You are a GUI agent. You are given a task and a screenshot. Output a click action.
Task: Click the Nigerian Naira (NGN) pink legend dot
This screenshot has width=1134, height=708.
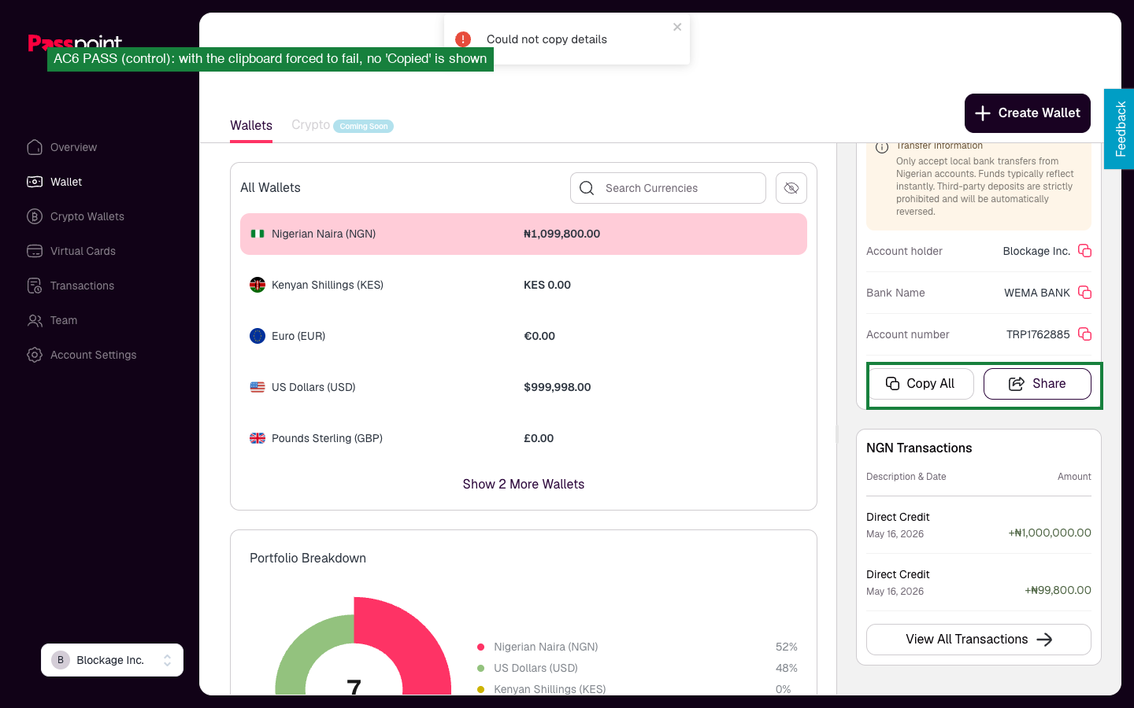tap(480, 647)
